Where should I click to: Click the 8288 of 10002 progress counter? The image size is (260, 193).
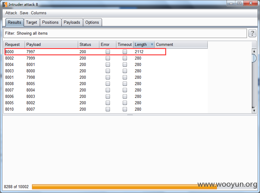tap(16, 187)
